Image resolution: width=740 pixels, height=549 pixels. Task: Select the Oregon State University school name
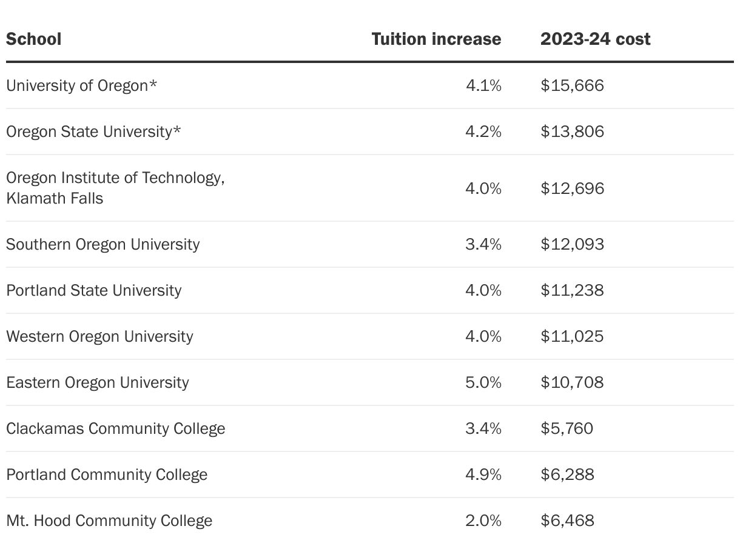93,131
